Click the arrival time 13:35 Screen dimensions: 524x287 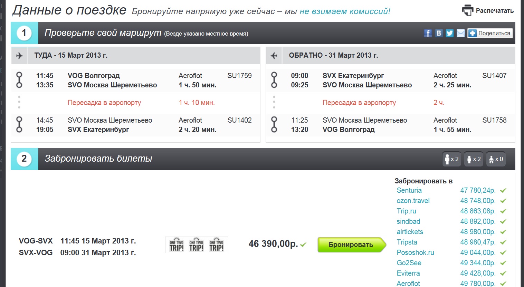click(x=45, y=85)
